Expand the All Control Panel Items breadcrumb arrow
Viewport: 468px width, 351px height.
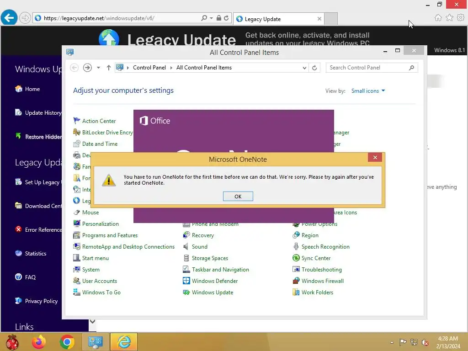click(x=171, y=68)
